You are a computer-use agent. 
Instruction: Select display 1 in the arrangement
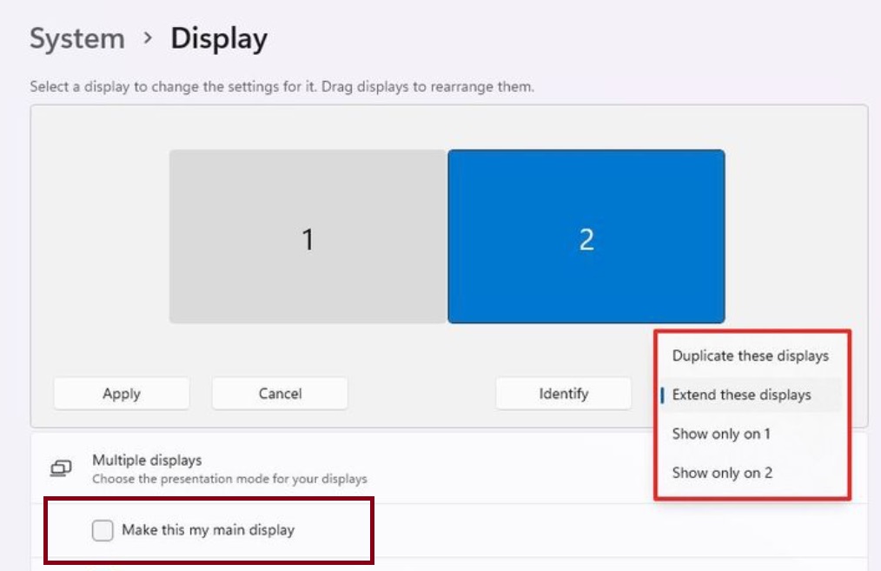308,236
